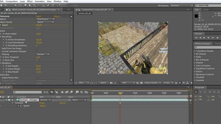Open the Half resolution dropdown
Screen dimensions: 221x124
pos(128,83)
